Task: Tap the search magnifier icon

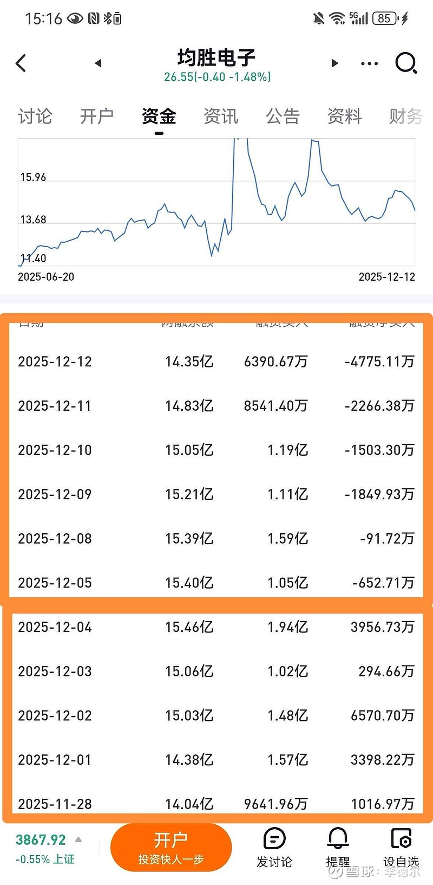Action: (x=406, y=63)
